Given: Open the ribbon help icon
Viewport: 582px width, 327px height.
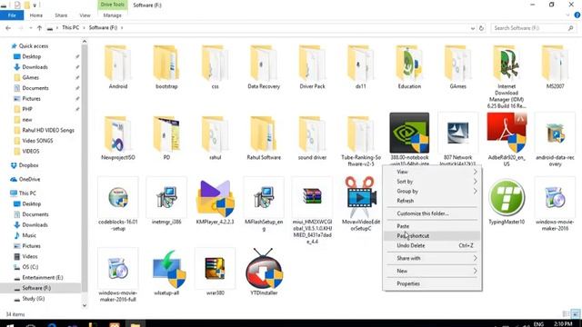Looking at the screenshot, I should [577, 15].
